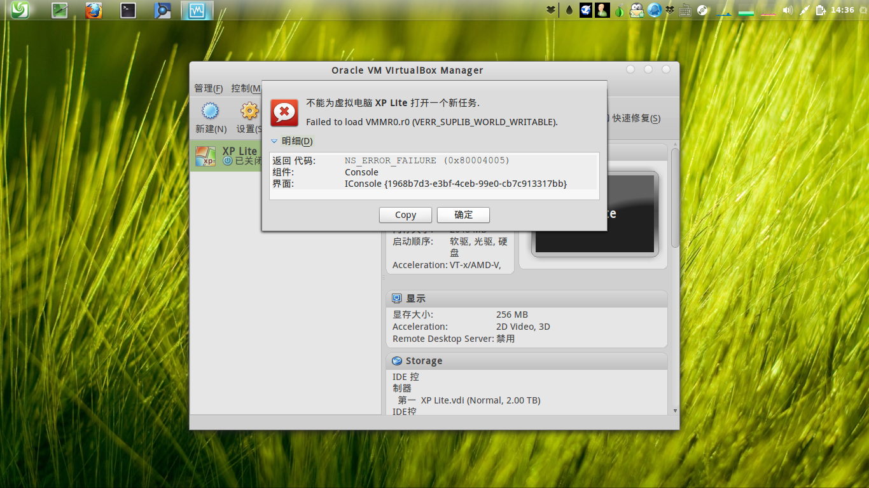
Task: Click the active VirtualBox taskbar icon
Action: pyautogui.click(x=197, y=10)
